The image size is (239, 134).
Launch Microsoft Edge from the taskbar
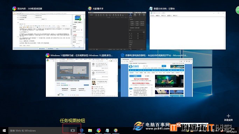82,131
